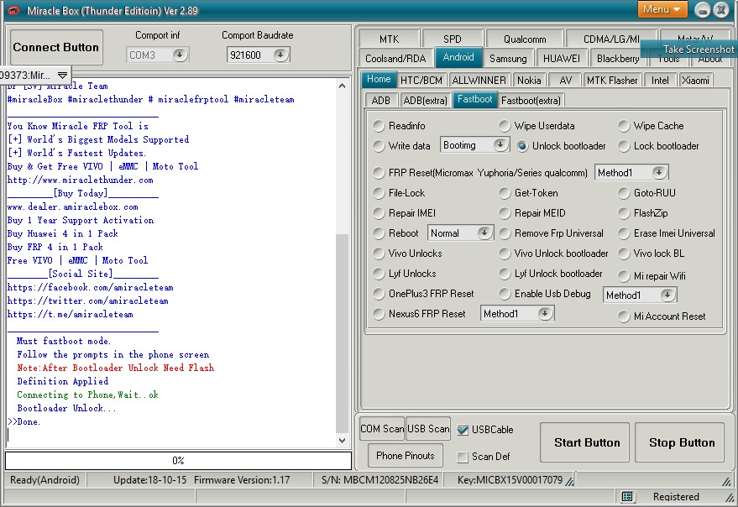
Task: Open the Reboot Normal mode dropdown
Action: (484, 233)
